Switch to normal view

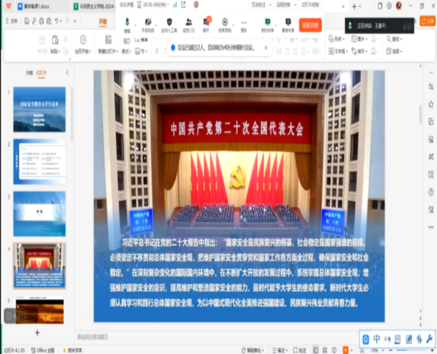(x=316, y=350)
